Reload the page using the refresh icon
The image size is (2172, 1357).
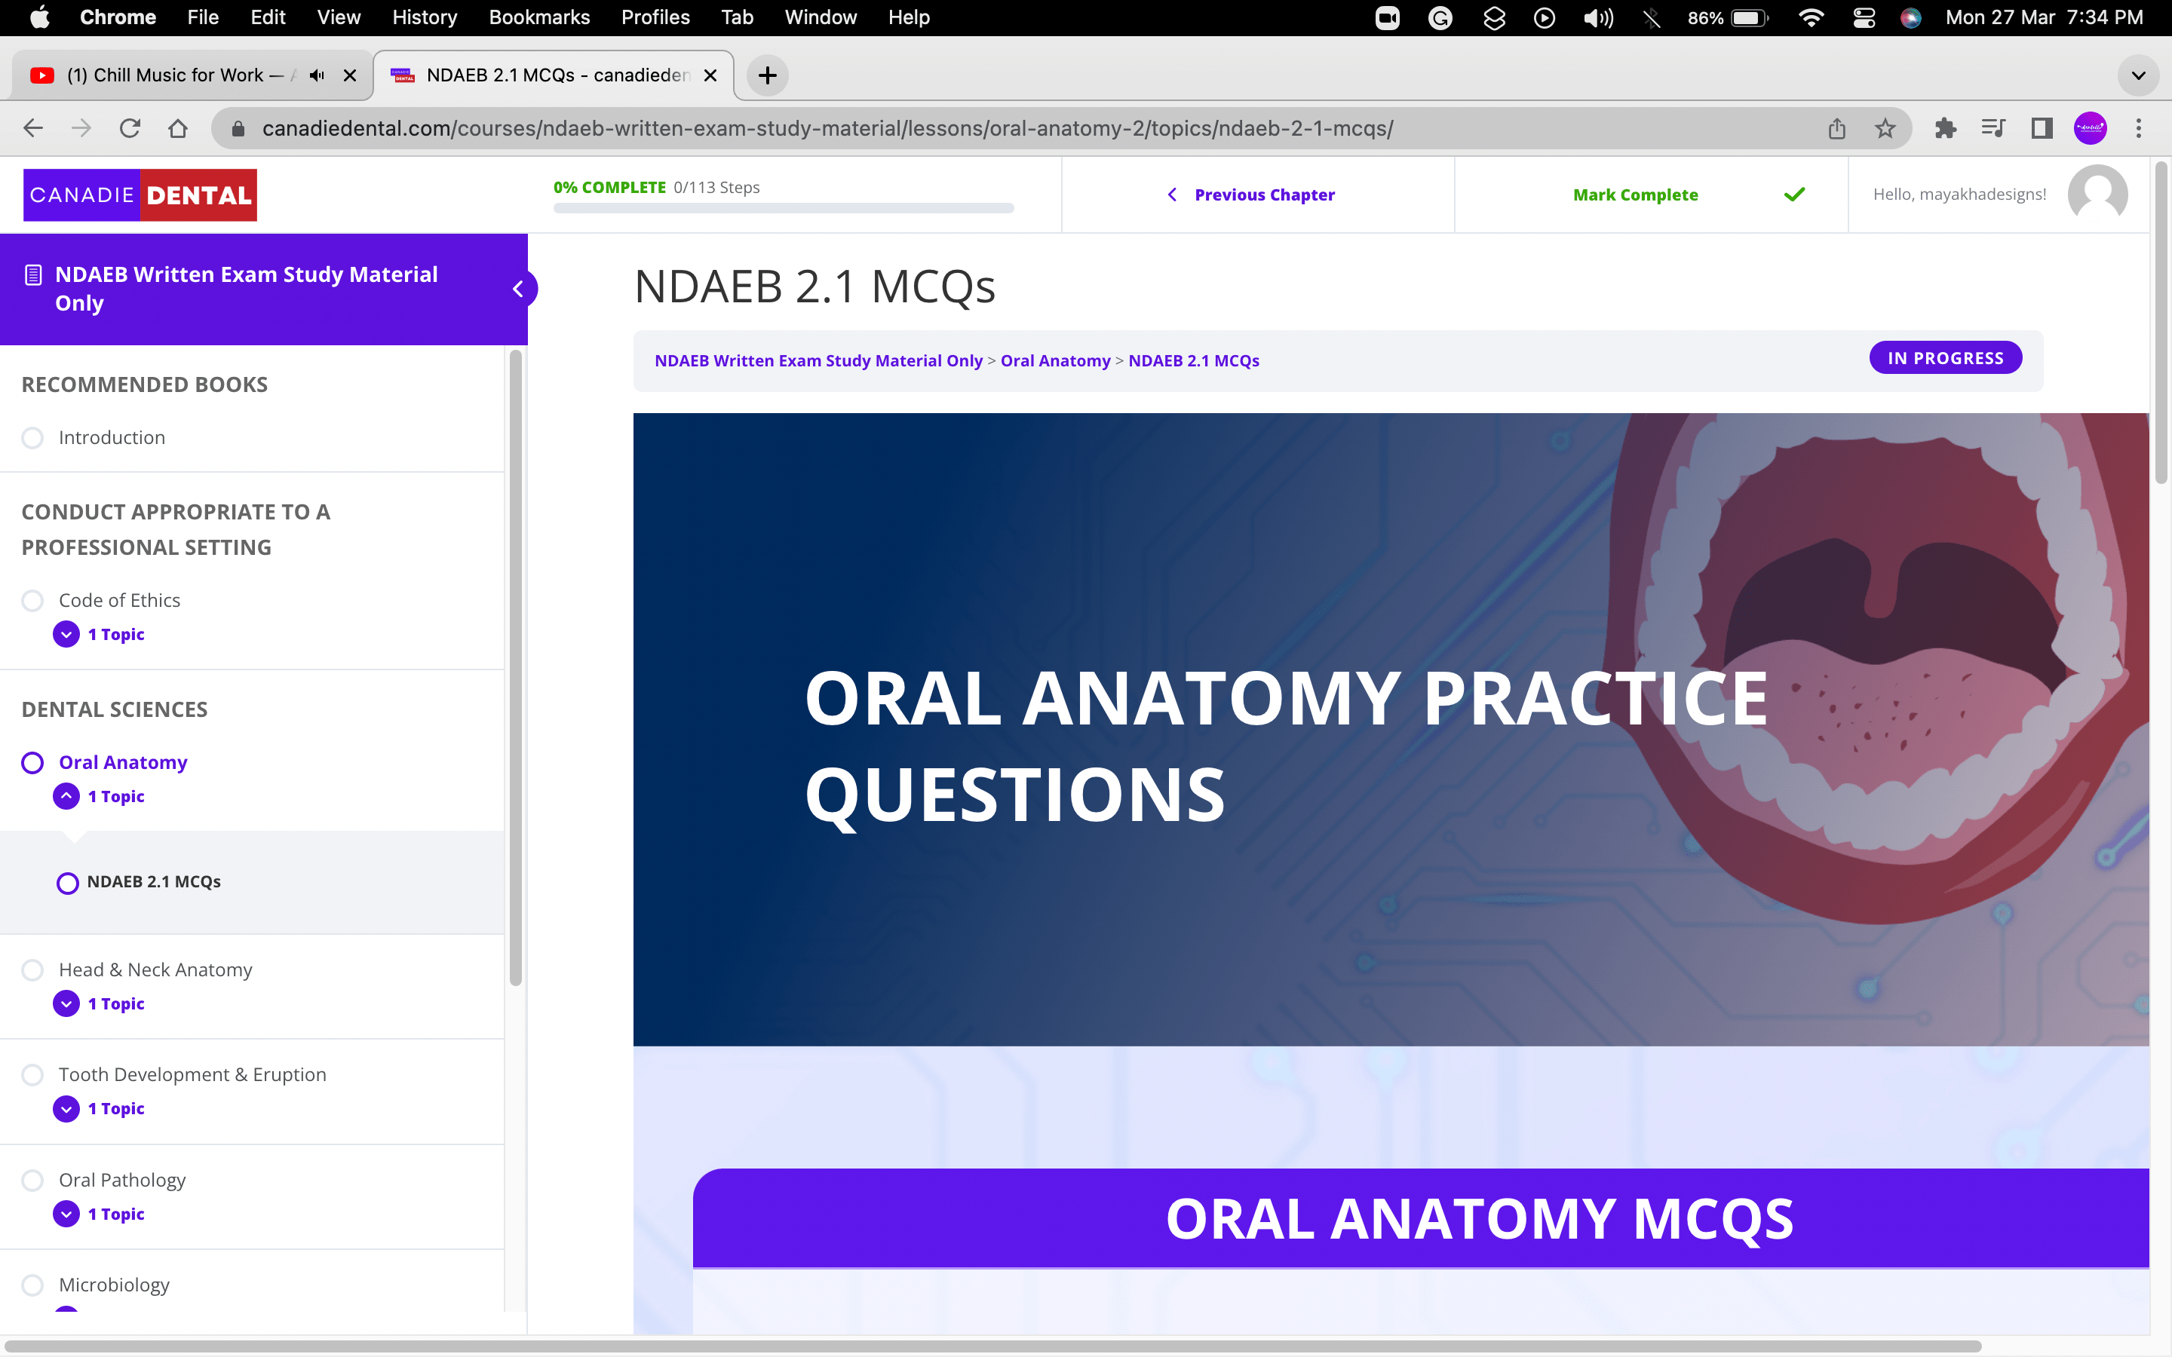point(129,127)
